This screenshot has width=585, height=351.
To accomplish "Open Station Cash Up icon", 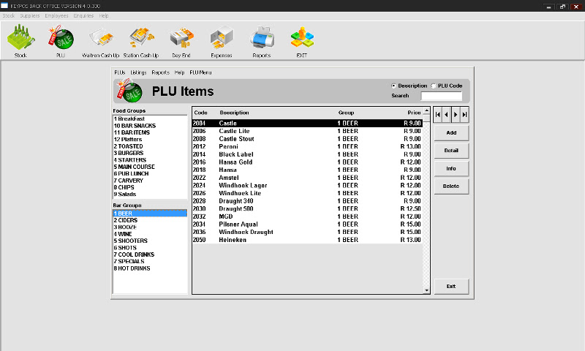I will tap(141, 37).
